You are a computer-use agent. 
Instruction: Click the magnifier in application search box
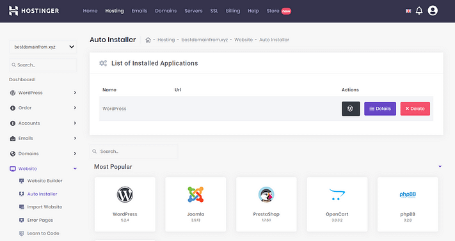coord(95,152)
